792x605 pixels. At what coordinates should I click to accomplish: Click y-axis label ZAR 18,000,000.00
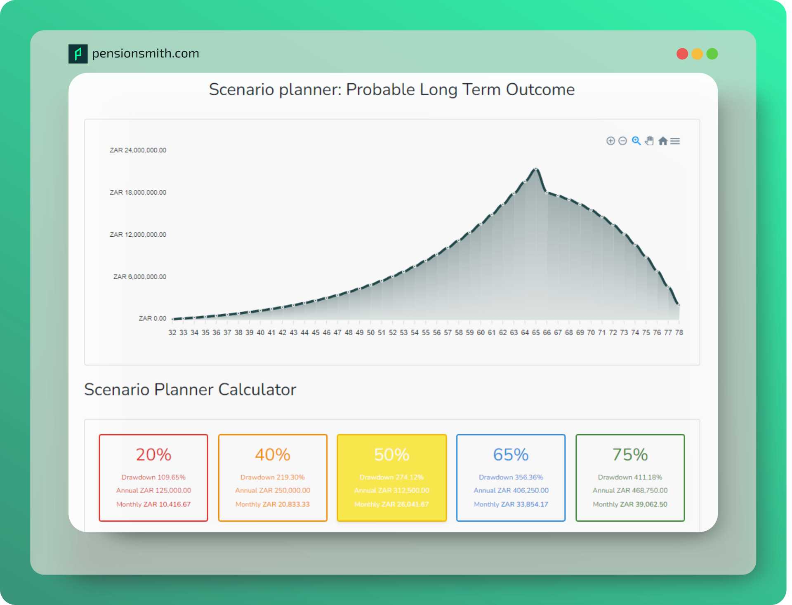click(x=138, y=192)
